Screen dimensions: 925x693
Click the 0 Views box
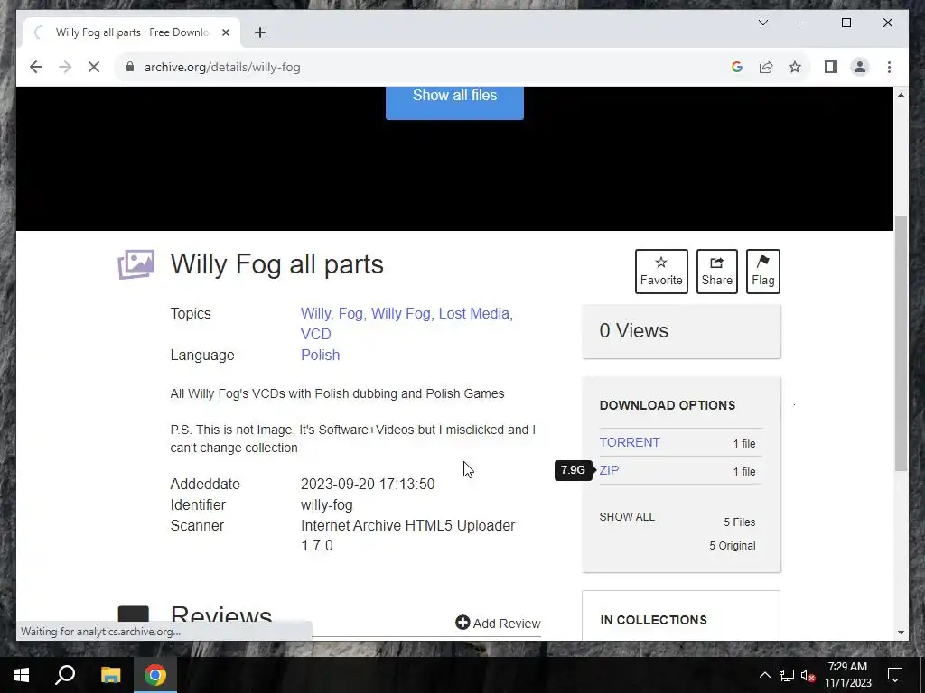[681, 331]
